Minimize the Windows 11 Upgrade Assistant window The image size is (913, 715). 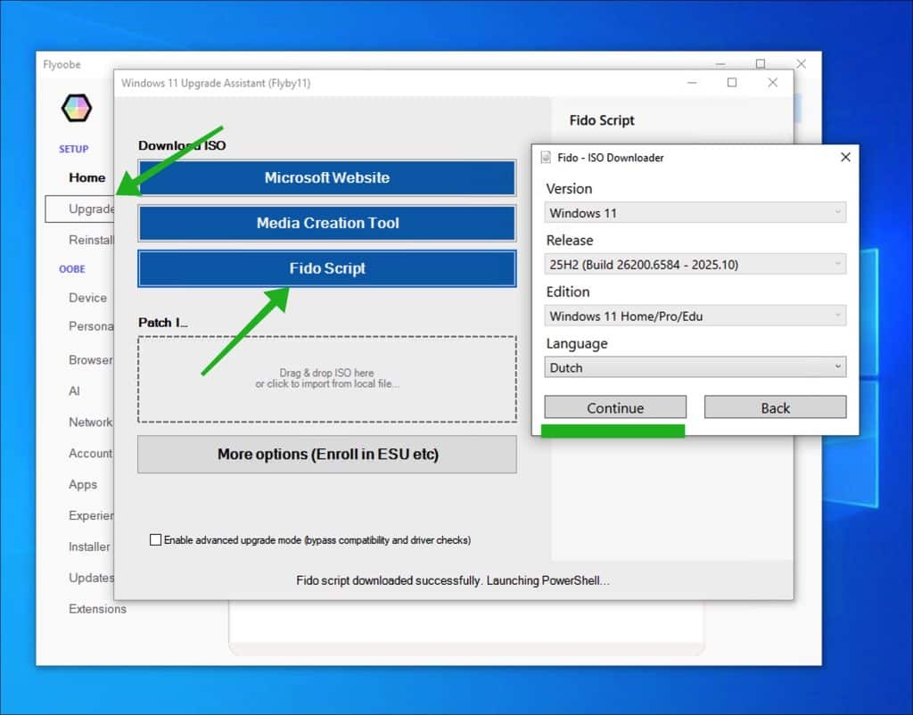693,83
